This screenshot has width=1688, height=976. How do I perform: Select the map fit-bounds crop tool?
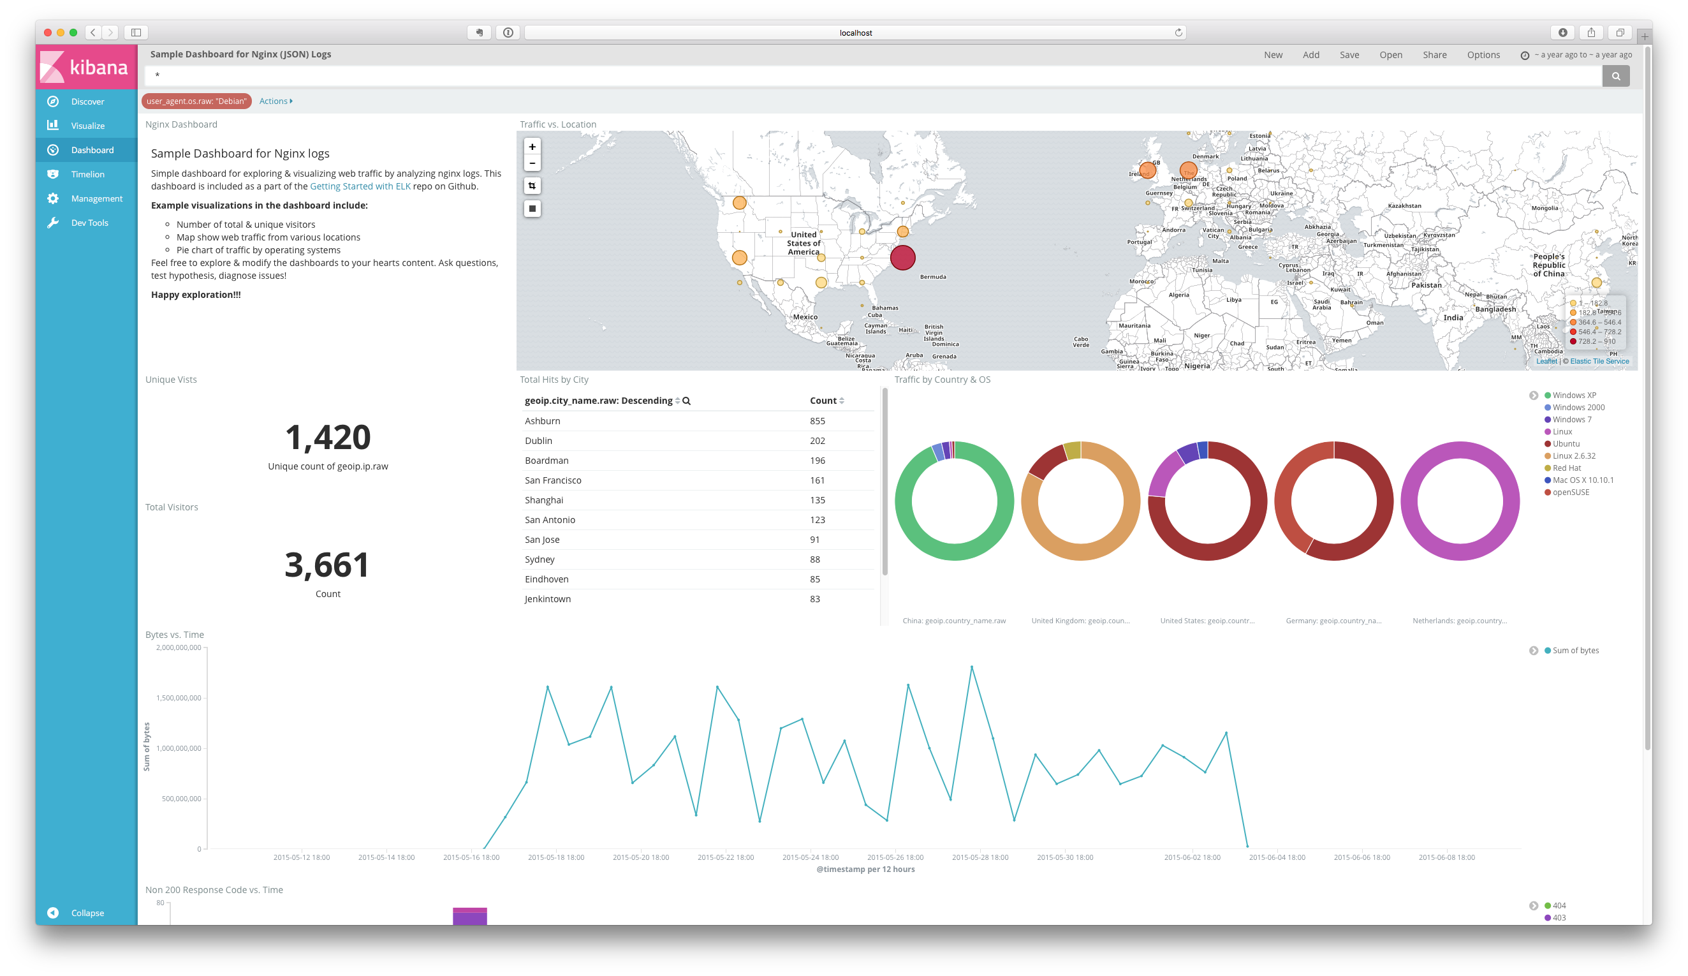(x=532, y=186)
